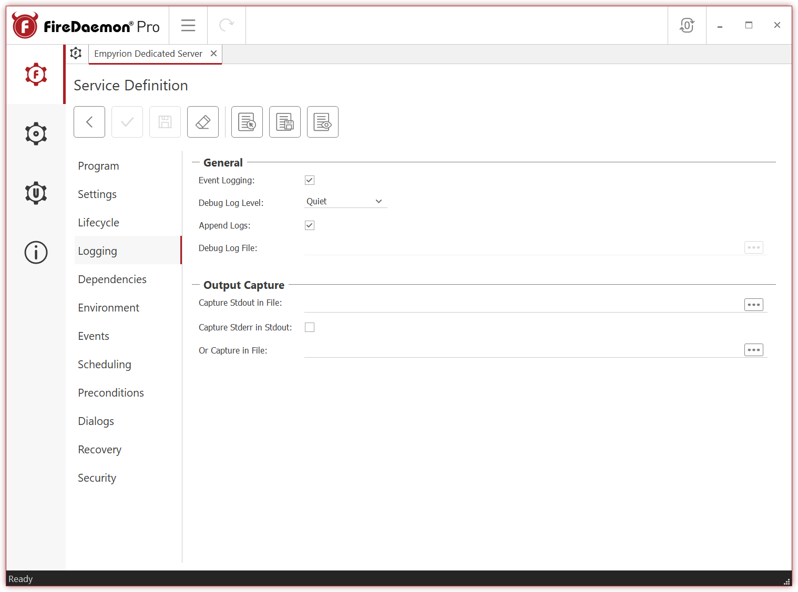
Task: Toggle the Event Logging checkbox
Action: click(x=310, y=180)
